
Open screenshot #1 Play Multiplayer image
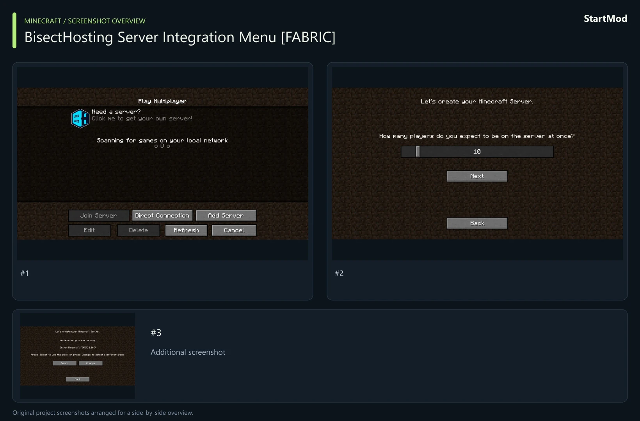tap(163, 164)
